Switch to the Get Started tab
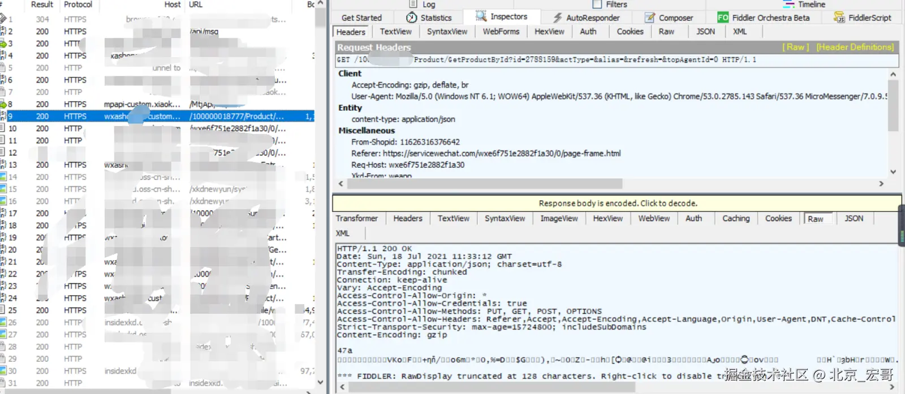This screenshot has height=394, width=905. click(361, 18)
